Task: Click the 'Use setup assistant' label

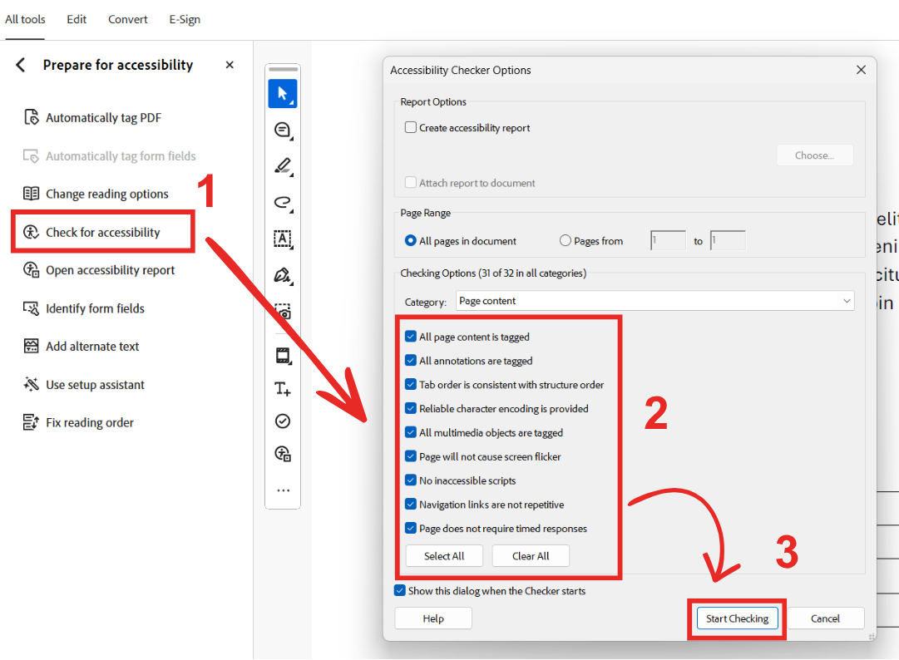Action: tap(95, 385)
